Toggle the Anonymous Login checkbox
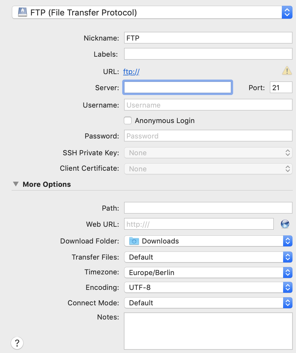Screen dimensions: 296x353 point(128,120)
